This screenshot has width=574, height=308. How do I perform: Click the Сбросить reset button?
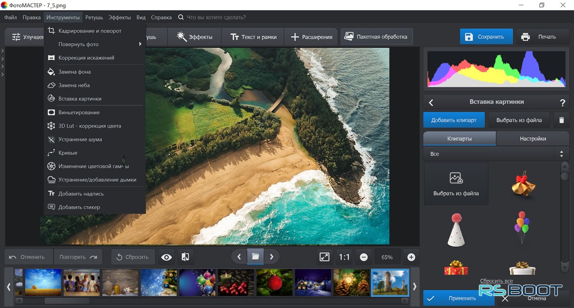tap(133, 257)
